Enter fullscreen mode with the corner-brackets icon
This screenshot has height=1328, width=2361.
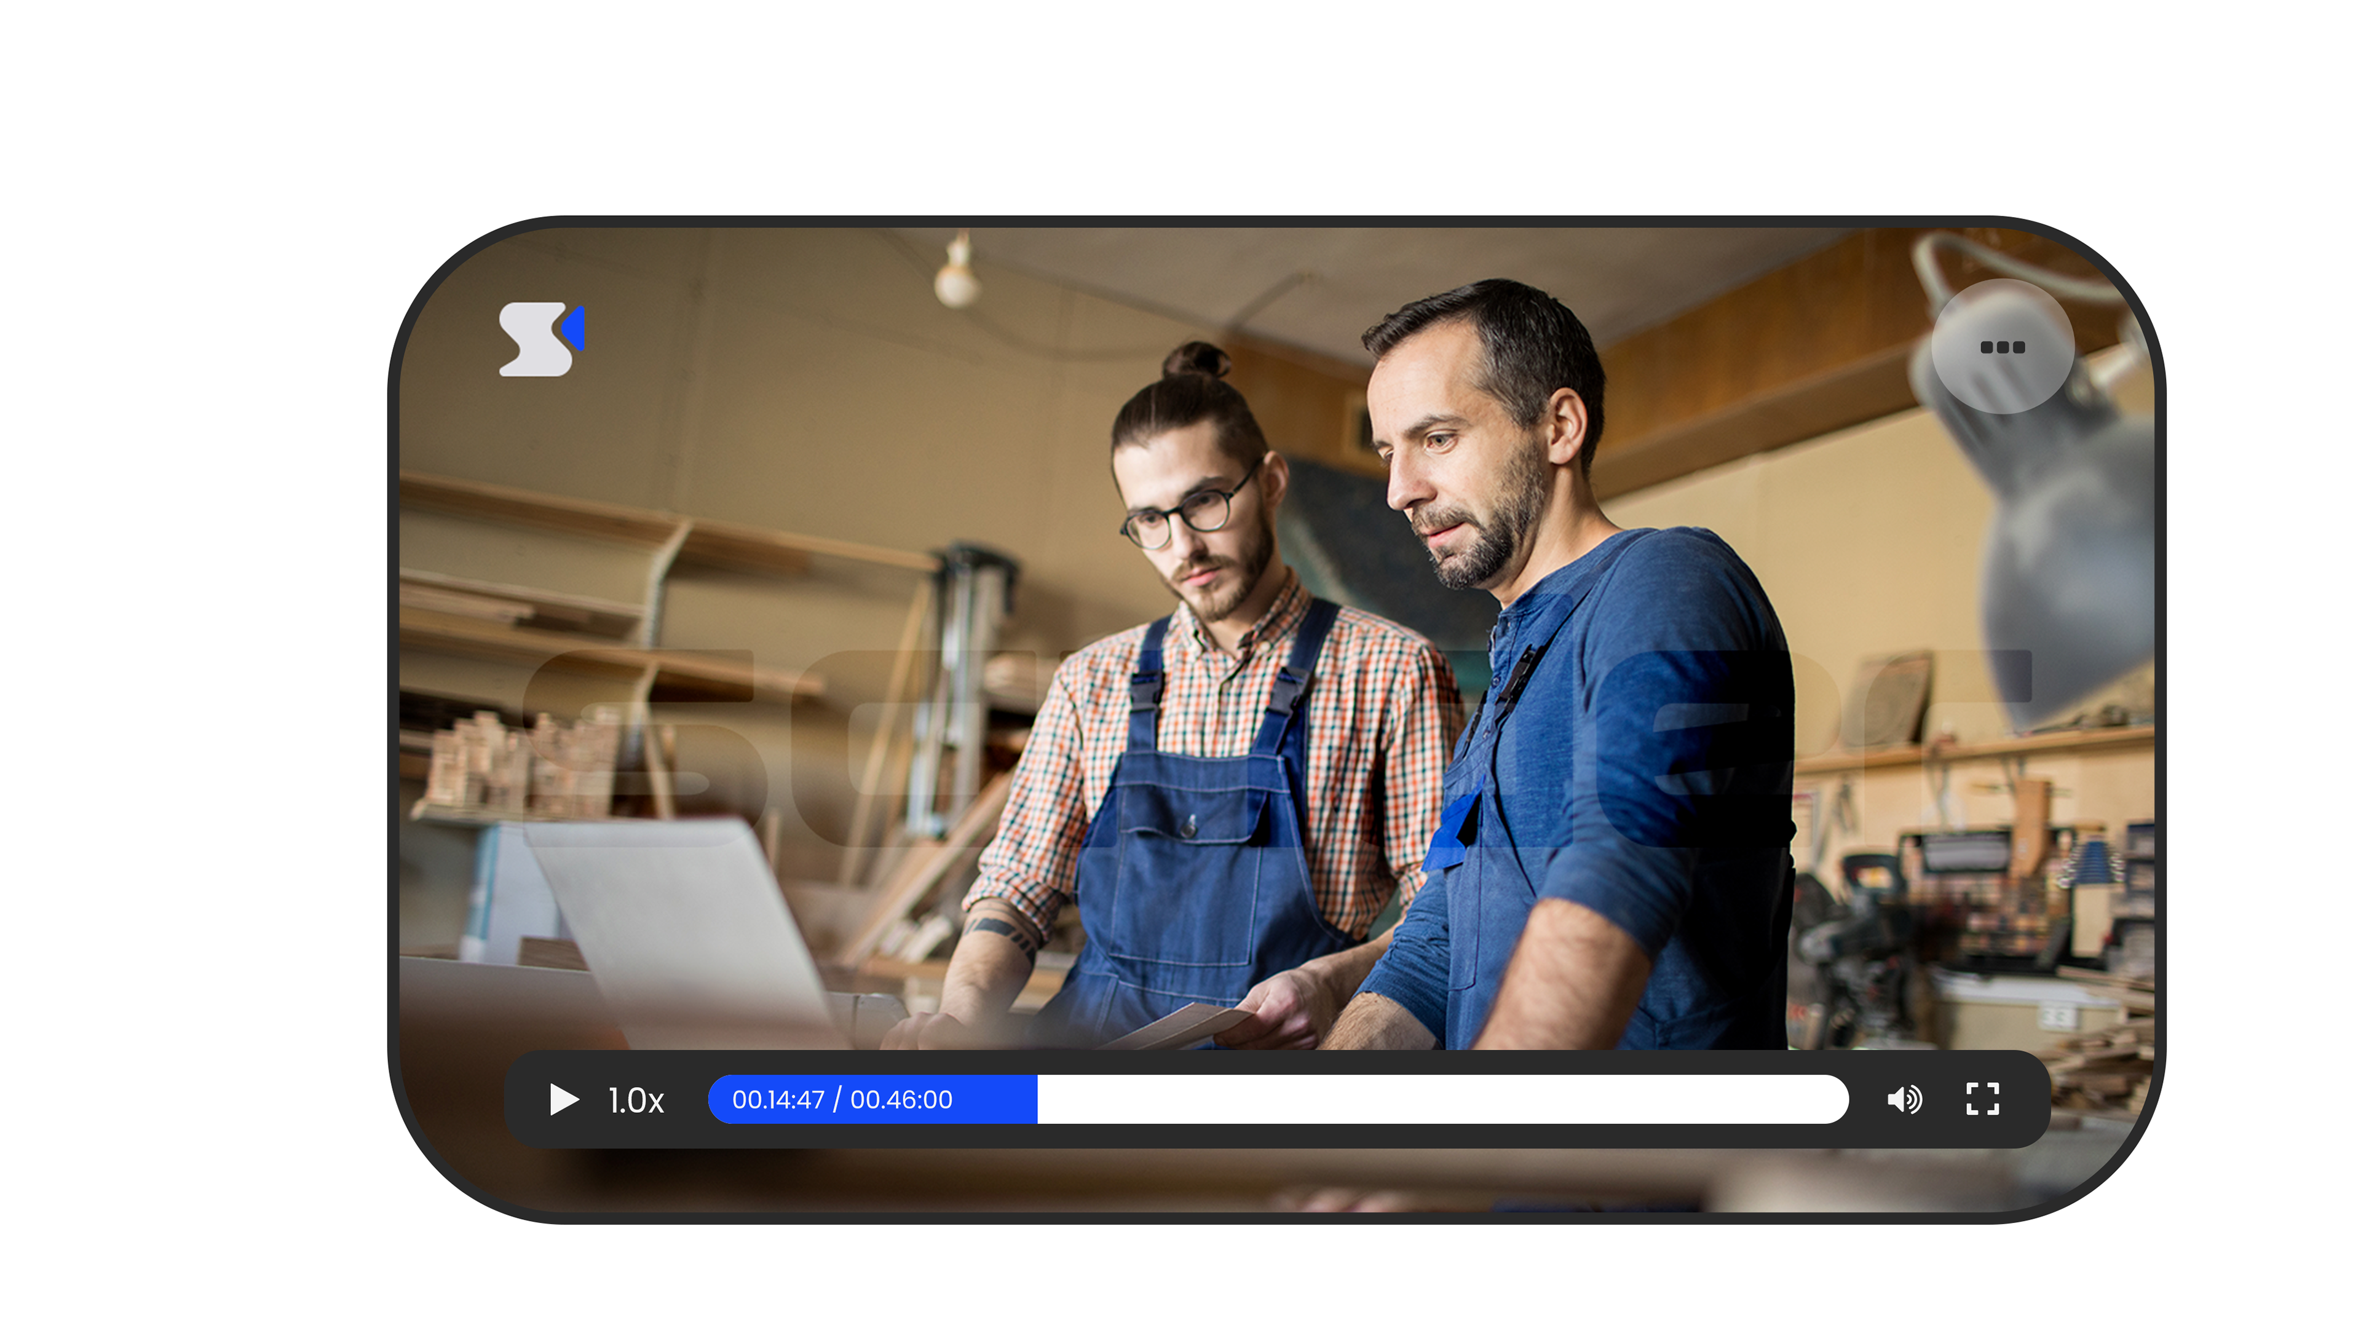click(x=1982, y=1099)
